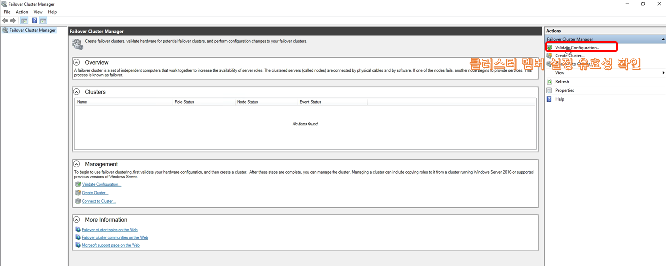The image size is (666, 266).
Task: Collapse the More Information section chevron
Action: 77,219
